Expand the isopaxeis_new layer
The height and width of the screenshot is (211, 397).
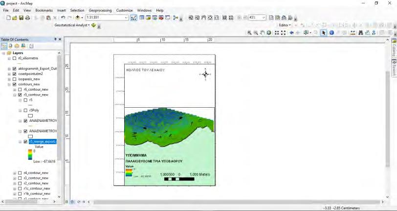[x=9, y=79]
